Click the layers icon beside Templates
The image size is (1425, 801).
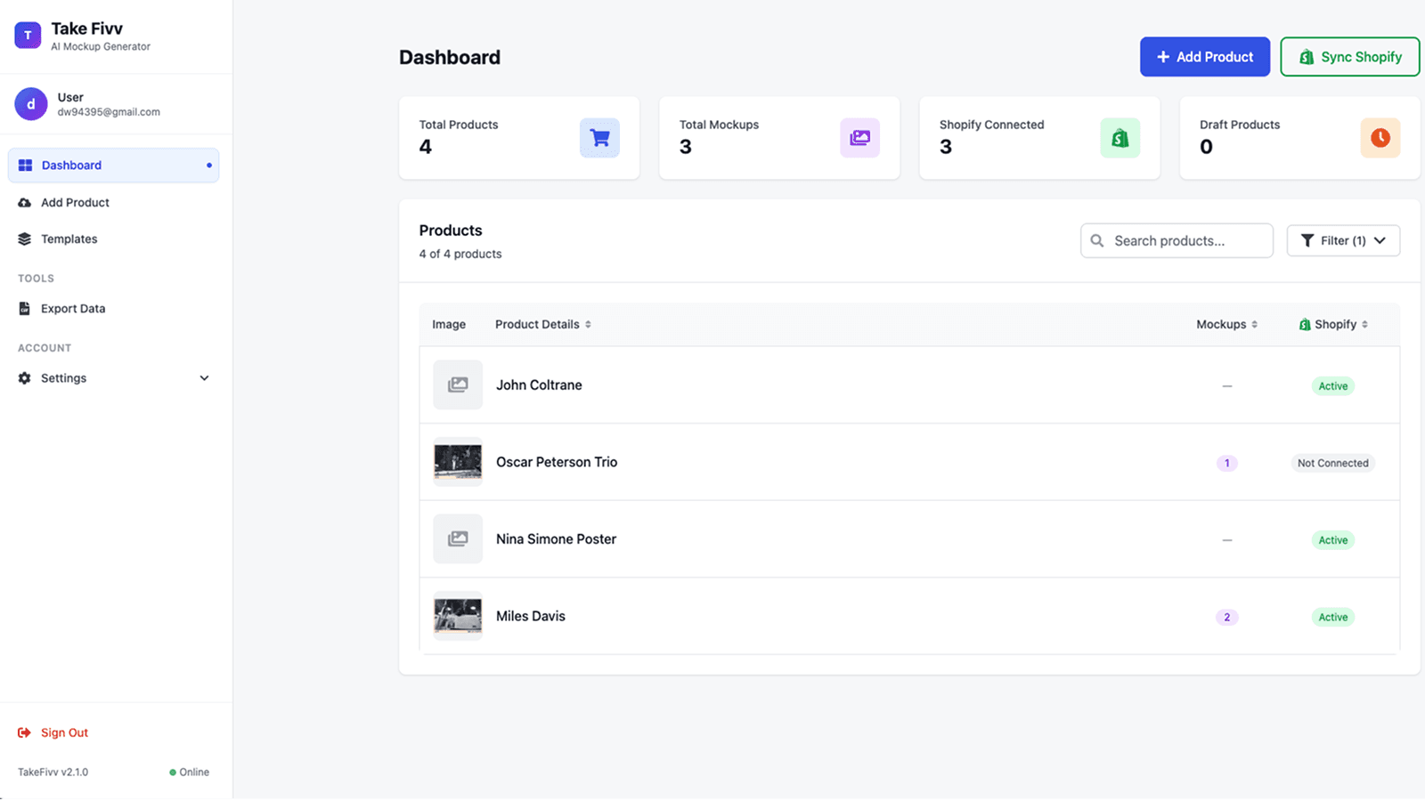pyautogui.click(x=24, y=239)
